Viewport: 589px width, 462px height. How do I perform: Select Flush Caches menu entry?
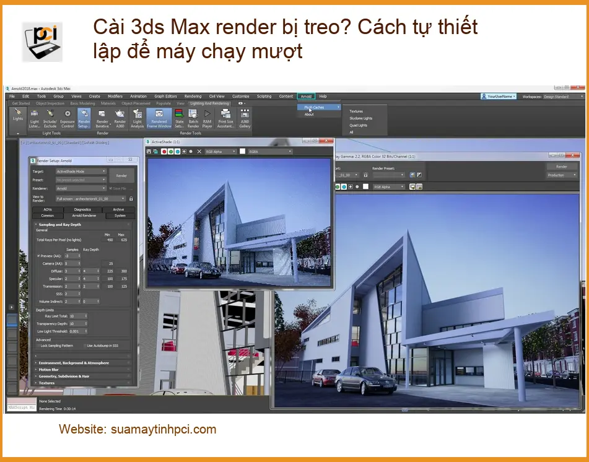(x=319, y=107)
